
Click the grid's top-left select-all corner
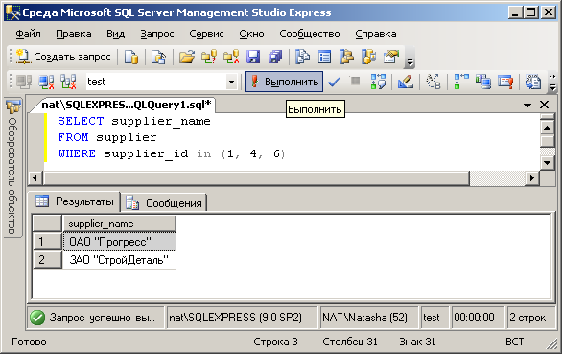[x=47, y=224]
